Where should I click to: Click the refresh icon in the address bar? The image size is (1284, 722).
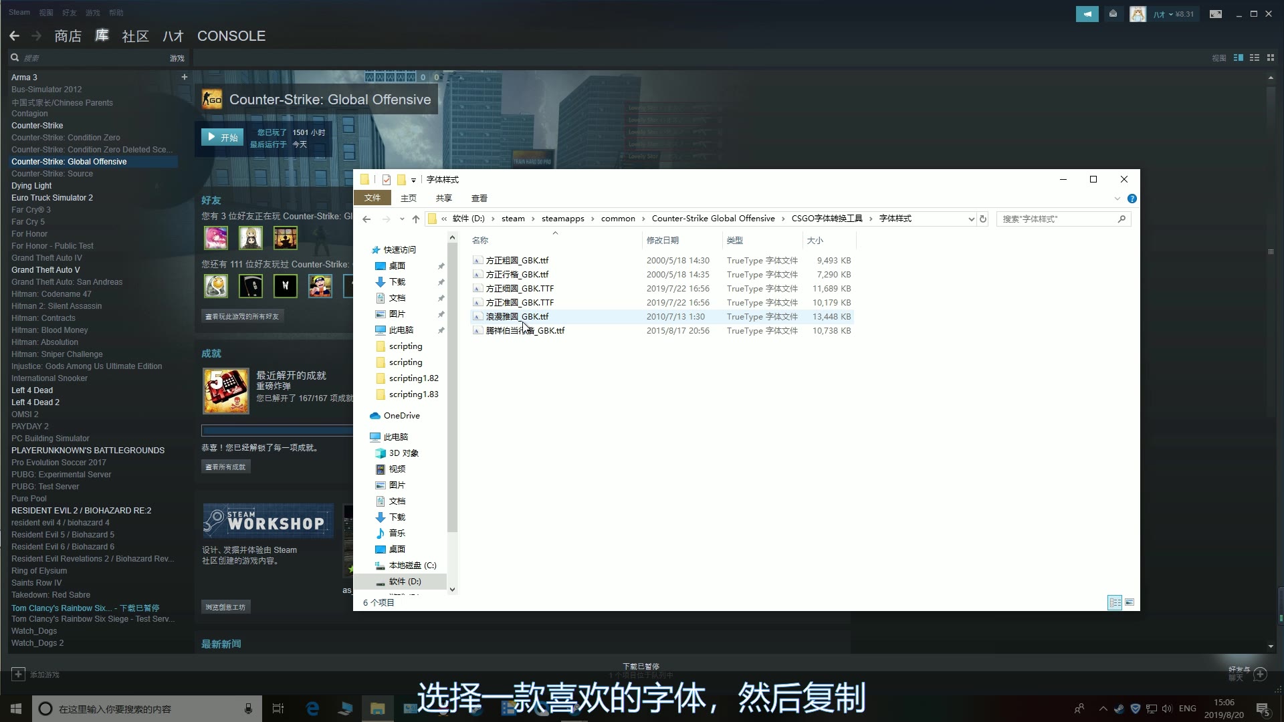[982, 219]
